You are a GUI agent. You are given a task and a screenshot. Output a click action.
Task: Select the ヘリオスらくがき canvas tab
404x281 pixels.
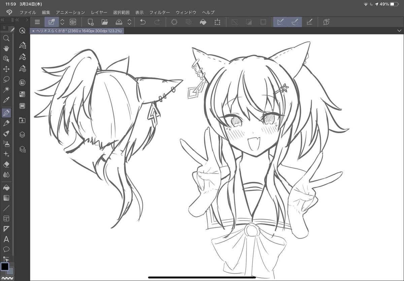(x=77, y=31)
